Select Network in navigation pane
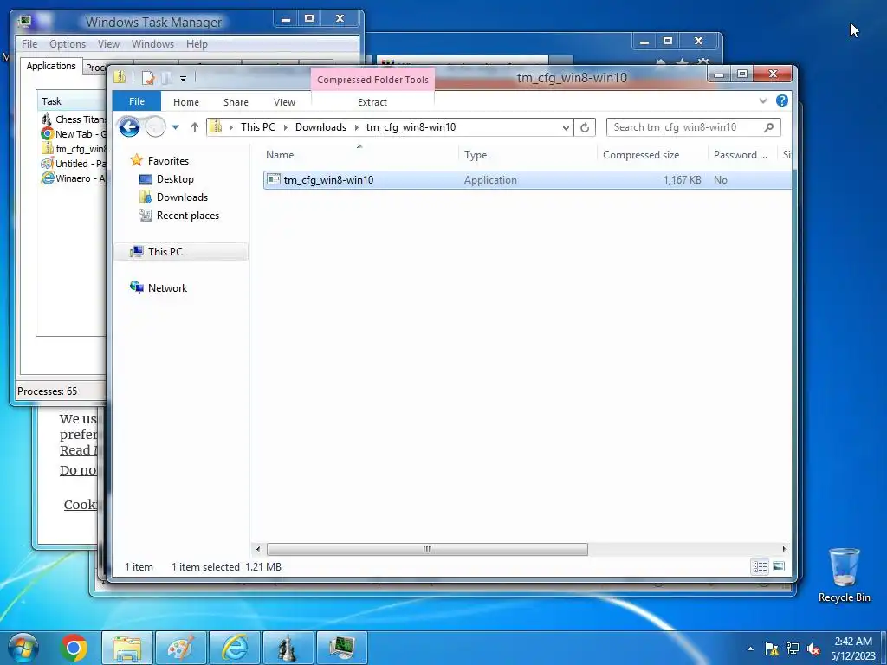The image size is (887, 665). [167, 287]
